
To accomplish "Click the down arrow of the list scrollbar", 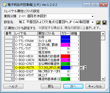I will coord(103,79).
